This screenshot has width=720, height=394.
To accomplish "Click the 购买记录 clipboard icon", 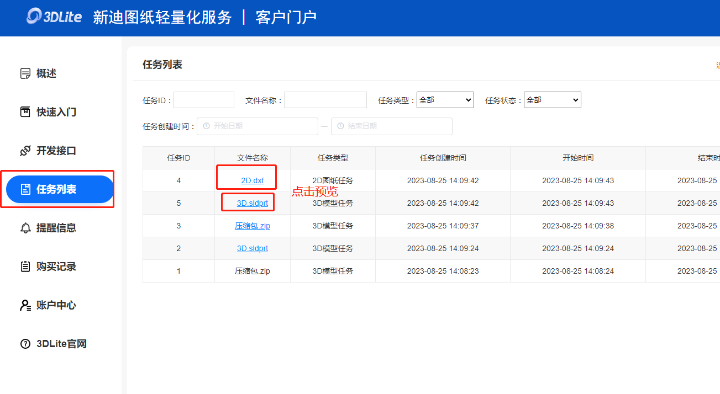I will pyautogui.click(x=25, y=267).
